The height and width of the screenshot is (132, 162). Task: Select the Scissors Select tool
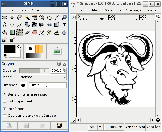(x=42, y=17)
